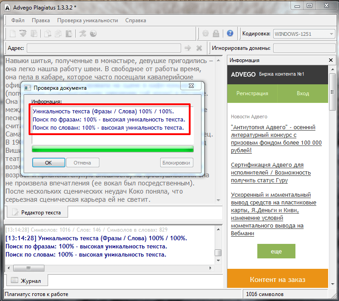Screen dimensions: 339x301
Task: Open the Проверка уникальности menu
Action: [x=87, y=20]
